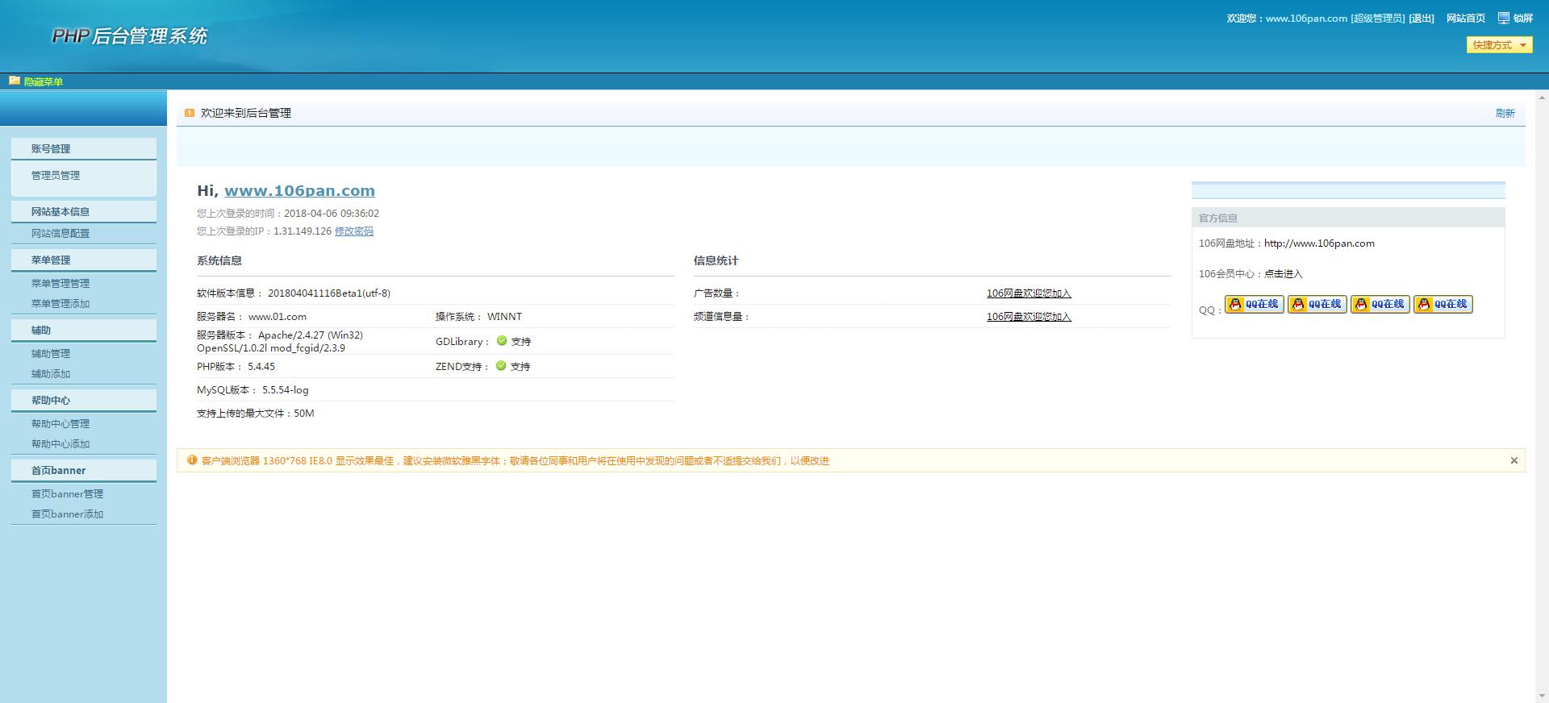
Task: Expand the 帮助中心 menu section
Action: (x=84, y=400)
